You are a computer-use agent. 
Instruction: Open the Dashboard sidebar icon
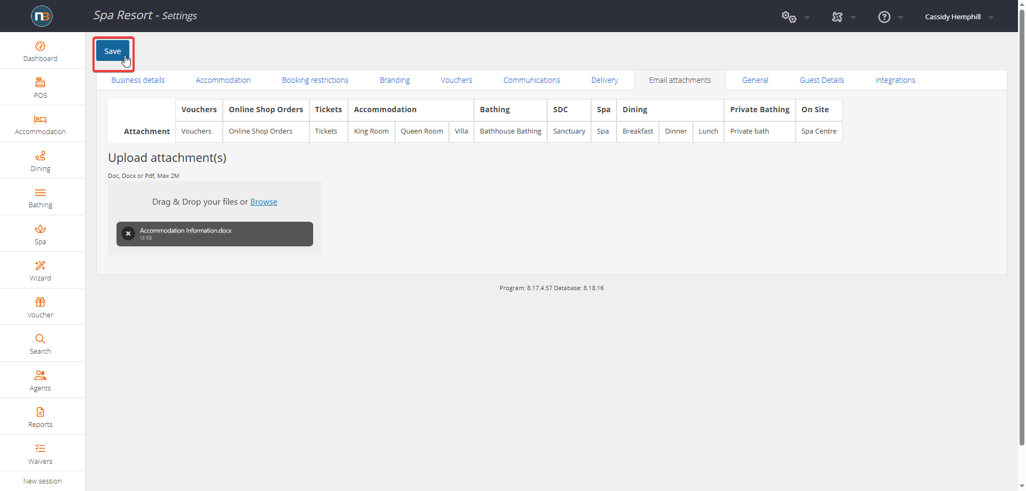coord(40,46)
